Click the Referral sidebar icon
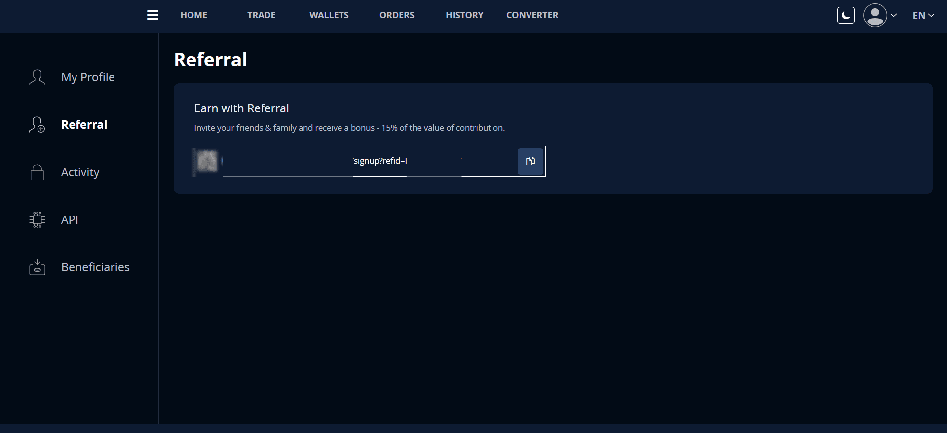Image resolution: width=947 pixels, height=433 pixels. (x=37, y=125)
